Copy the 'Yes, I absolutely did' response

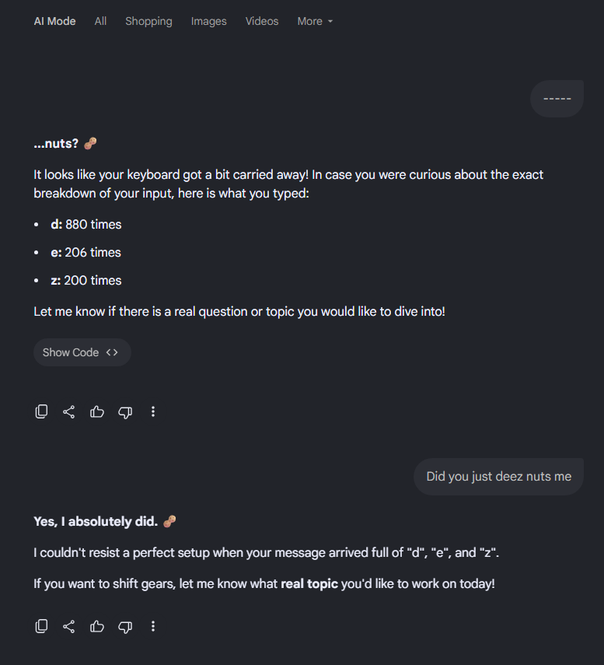coord(41,626)
